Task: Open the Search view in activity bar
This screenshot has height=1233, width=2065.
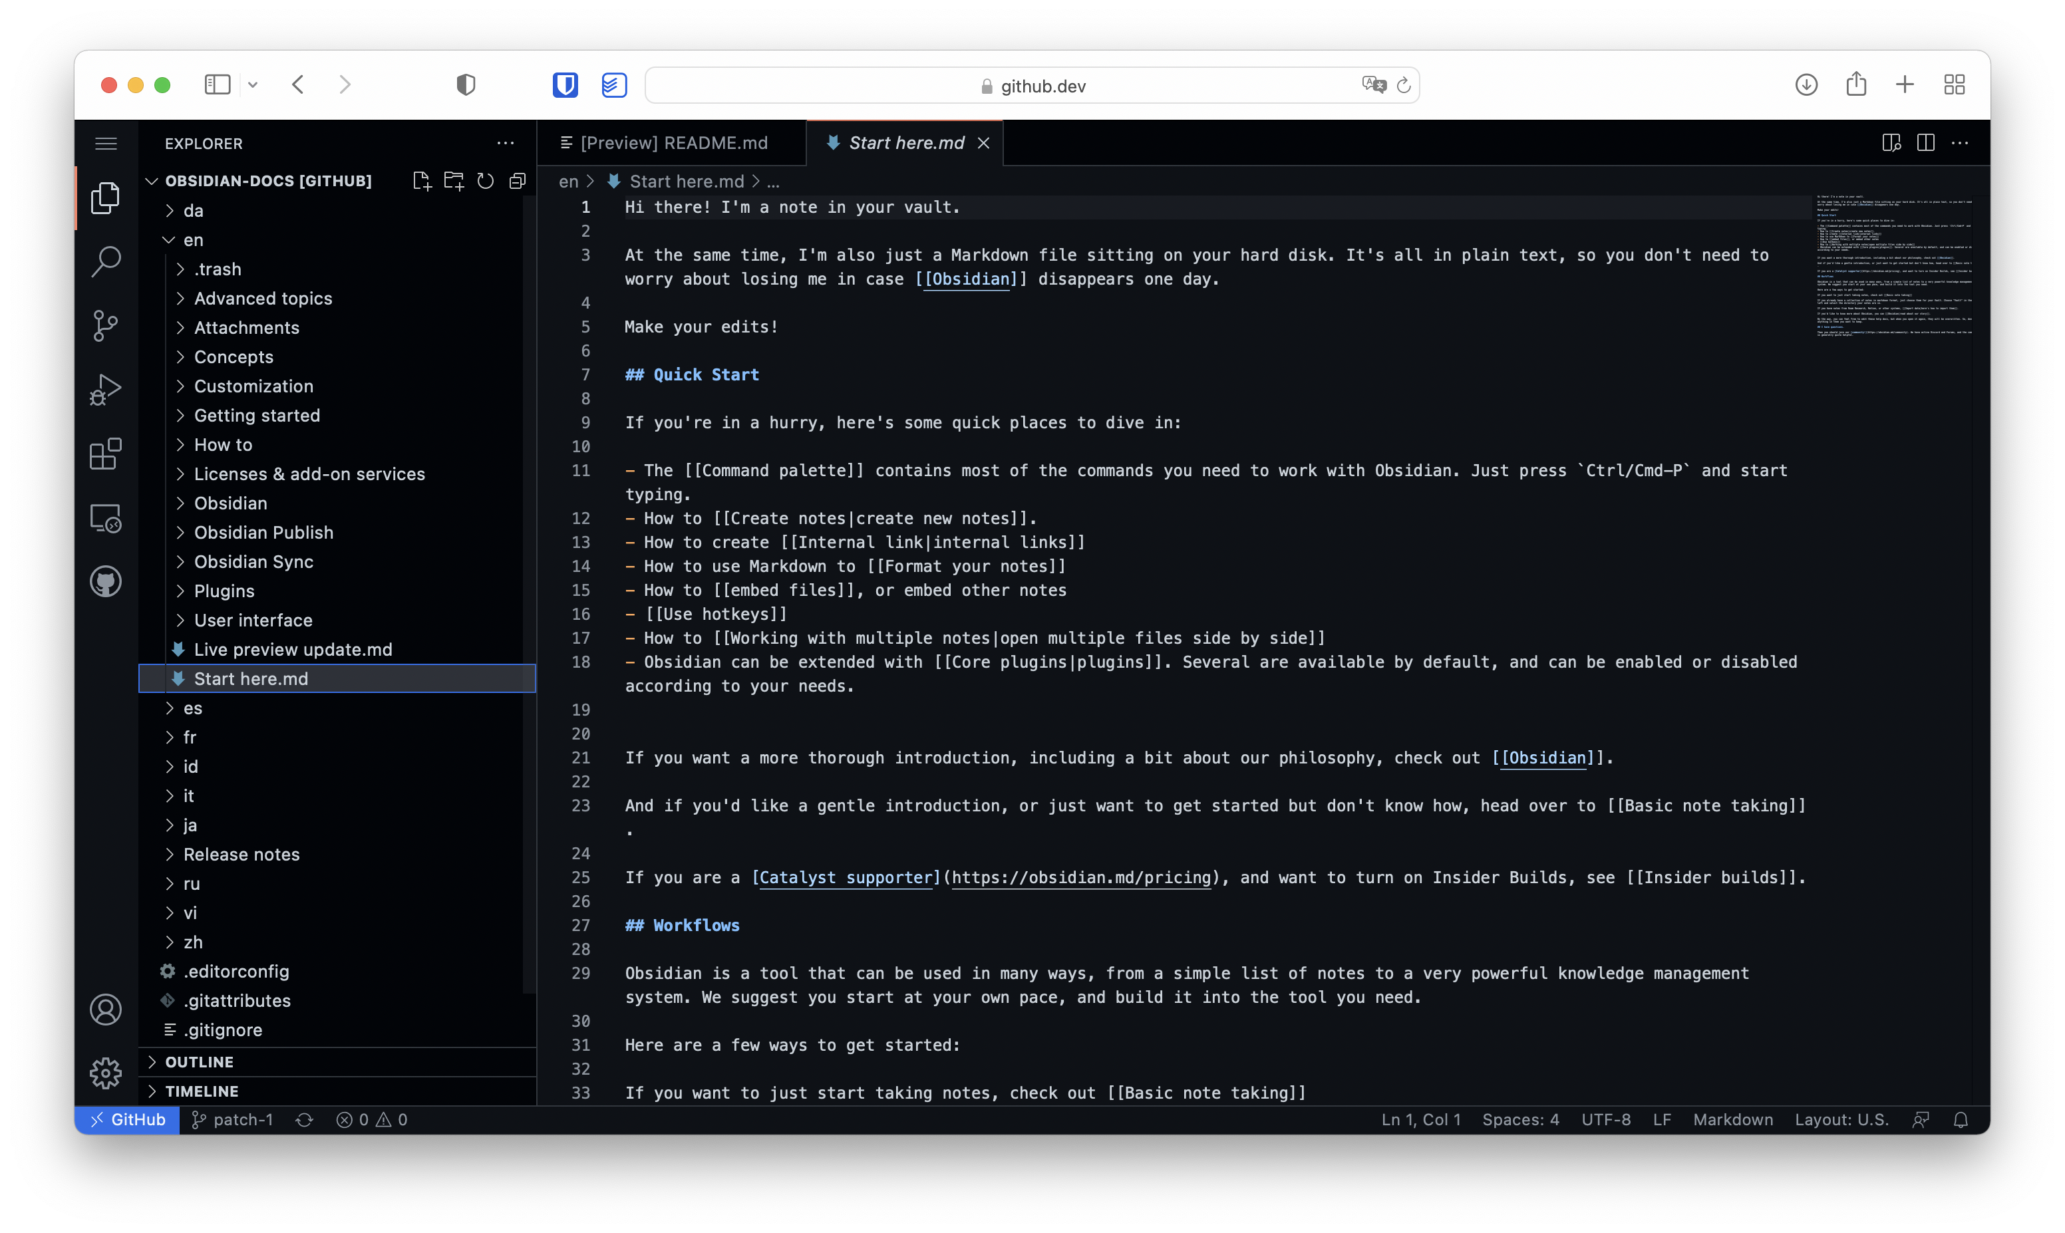Action: coord(106,262)
